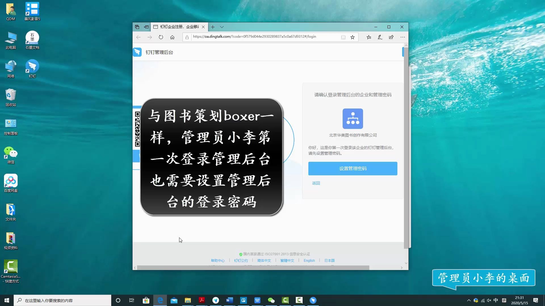Click 返回 link on login page

[316, 183]
